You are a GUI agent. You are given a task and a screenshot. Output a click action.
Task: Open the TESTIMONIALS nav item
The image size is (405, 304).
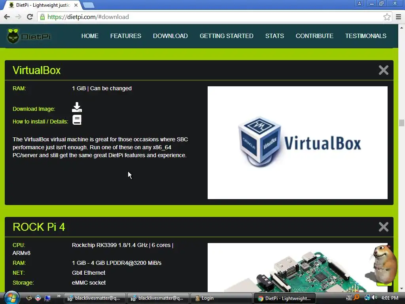366,36
